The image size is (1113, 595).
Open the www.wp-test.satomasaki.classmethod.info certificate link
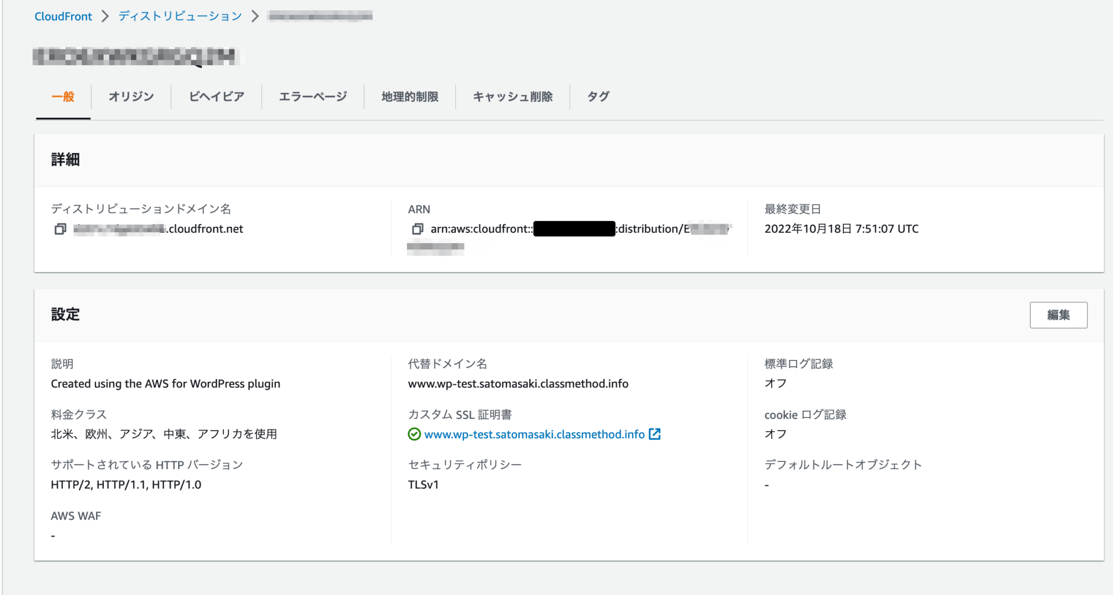click(534, 434)
